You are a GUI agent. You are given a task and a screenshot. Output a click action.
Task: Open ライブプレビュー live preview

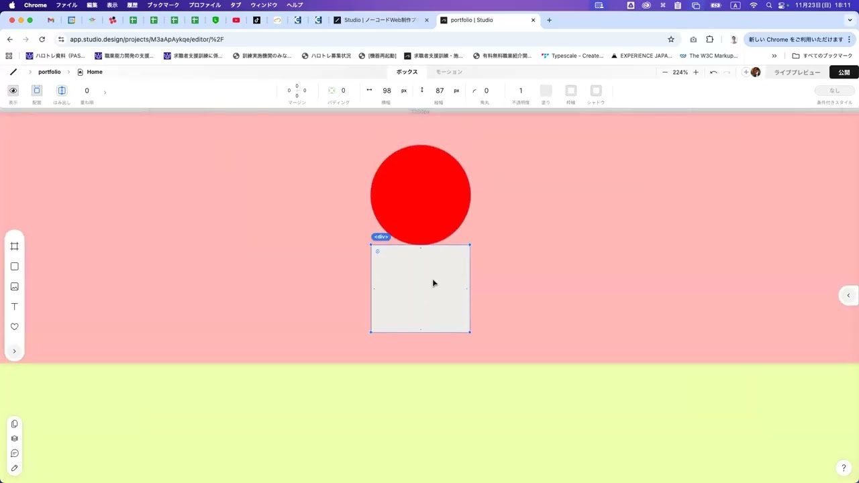[797, 72]
